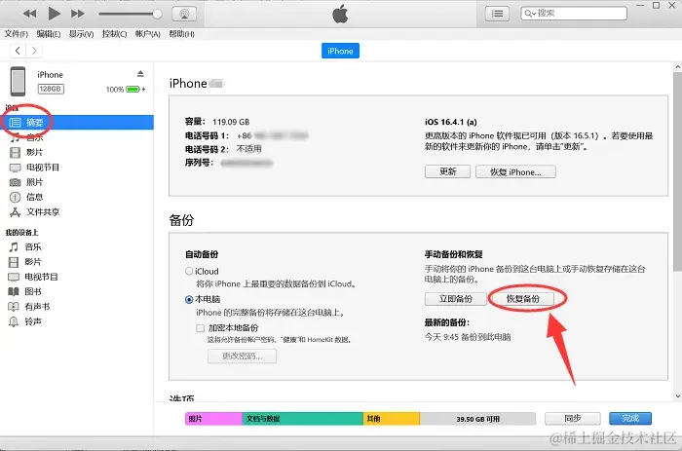This screenshot has height=451, width=682.
Task: Select 摘要 in the sidebar
Action: coord(77,122)
